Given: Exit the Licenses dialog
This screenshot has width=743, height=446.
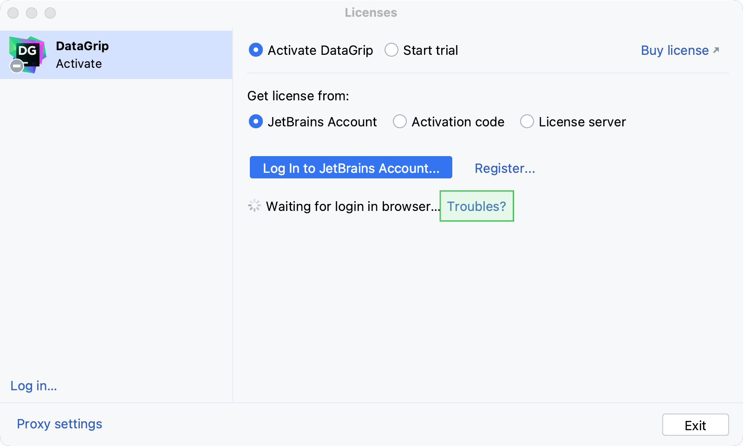Looking at the screenshot, I should pyautogui.click(x=695, y=424).
